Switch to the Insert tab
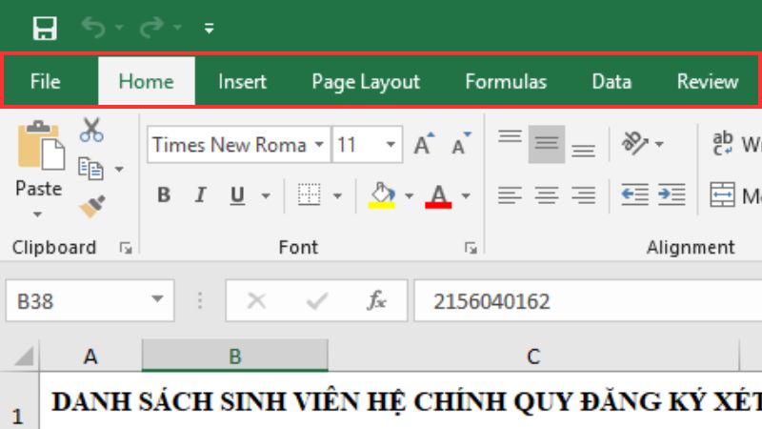Screen dimensions: 762x429 pyautogui.click(x=242, y=82)
